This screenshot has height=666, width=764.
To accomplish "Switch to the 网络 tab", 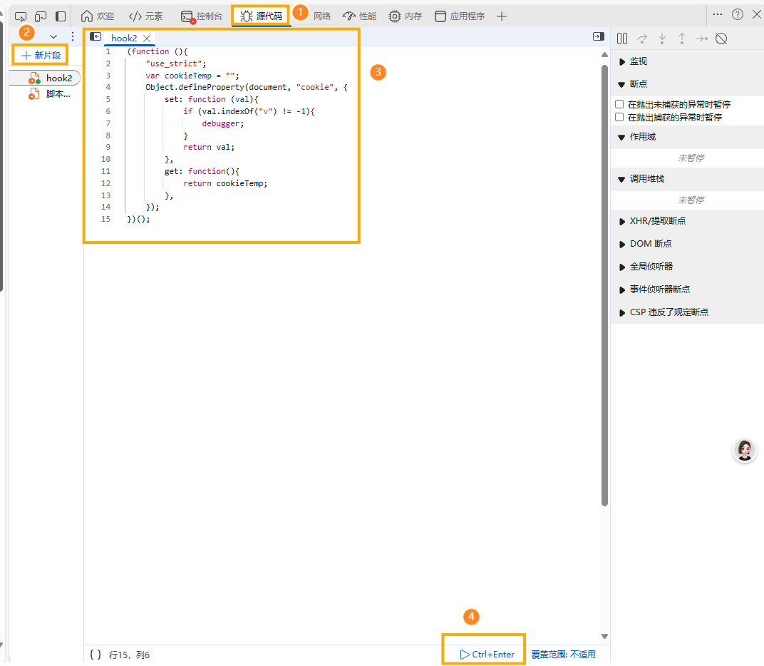I will pos(321,16).
